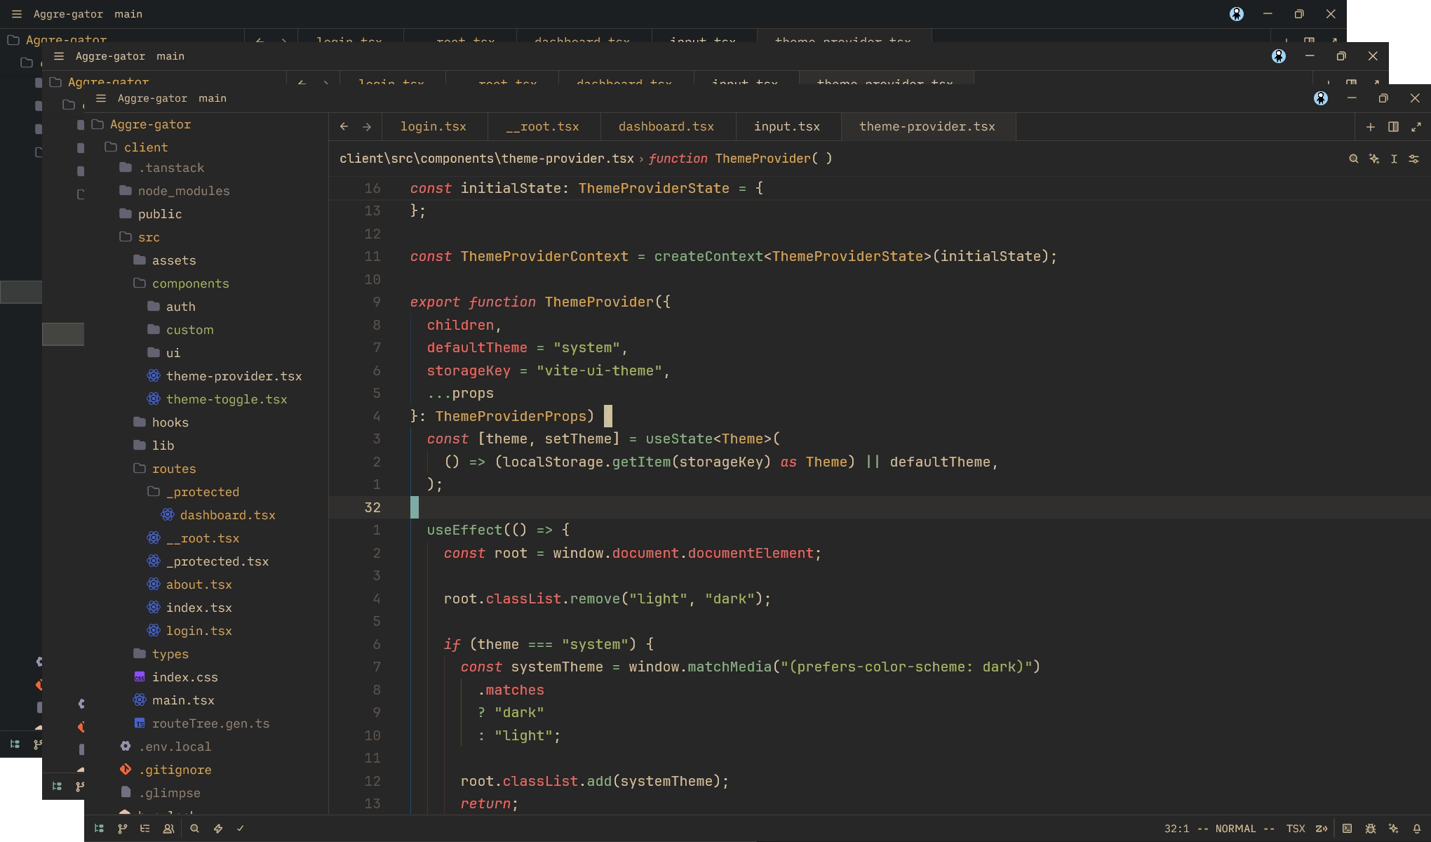1431x842 pixels.
Task: Open the terminal panel icon
Action: click(1347, 829)
